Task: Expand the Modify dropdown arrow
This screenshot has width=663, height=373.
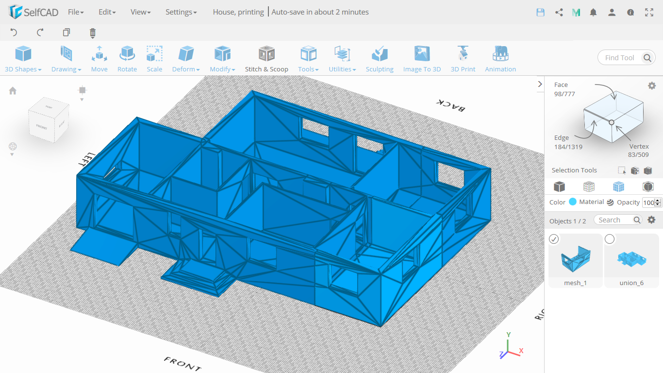Action: pyautogui.click(x=233, y=70)
